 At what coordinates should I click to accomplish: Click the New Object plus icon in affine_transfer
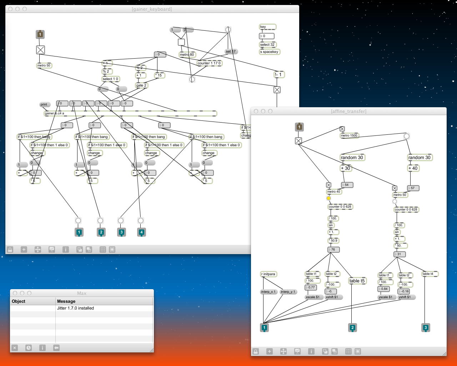pos(269,351)
